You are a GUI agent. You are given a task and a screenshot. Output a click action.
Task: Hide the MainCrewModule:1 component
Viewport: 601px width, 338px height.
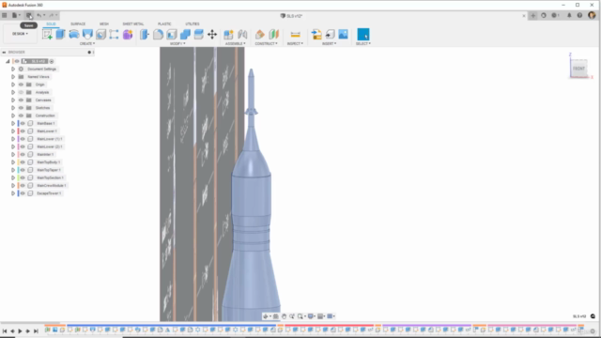23,186
